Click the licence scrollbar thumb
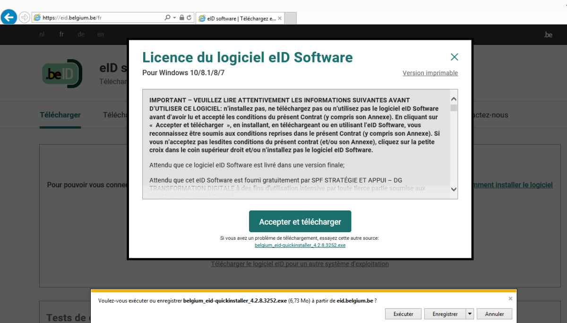Image resolution: width=567 pixels, height=323 pixels. pos(454,108)
